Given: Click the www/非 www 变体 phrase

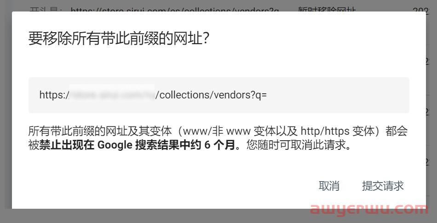Looking at the screenshot, I should point(230,131).
